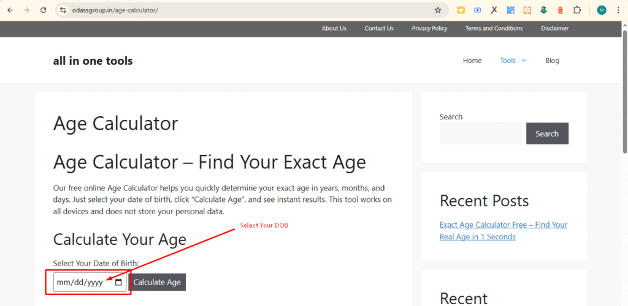Click the 'Calculate Your Age' heading
Image resolution: width=628 pixels, height=306 pixels.
pos(120,239)
